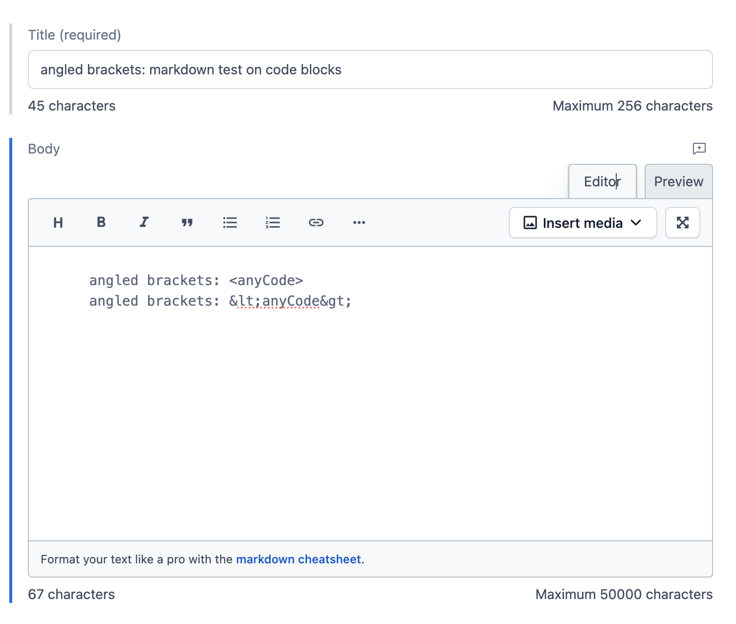Select the Heading formatting tool
736x624 pixels.
click(58, 223)
